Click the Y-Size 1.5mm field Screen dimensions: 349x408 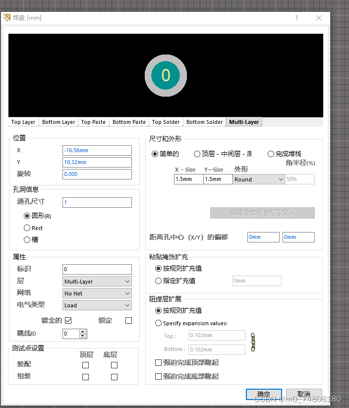coord(218,179)
